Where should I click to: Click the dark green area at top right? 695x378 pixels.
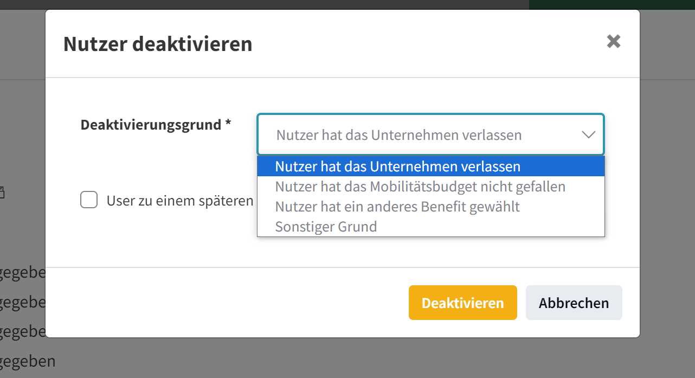612,4
